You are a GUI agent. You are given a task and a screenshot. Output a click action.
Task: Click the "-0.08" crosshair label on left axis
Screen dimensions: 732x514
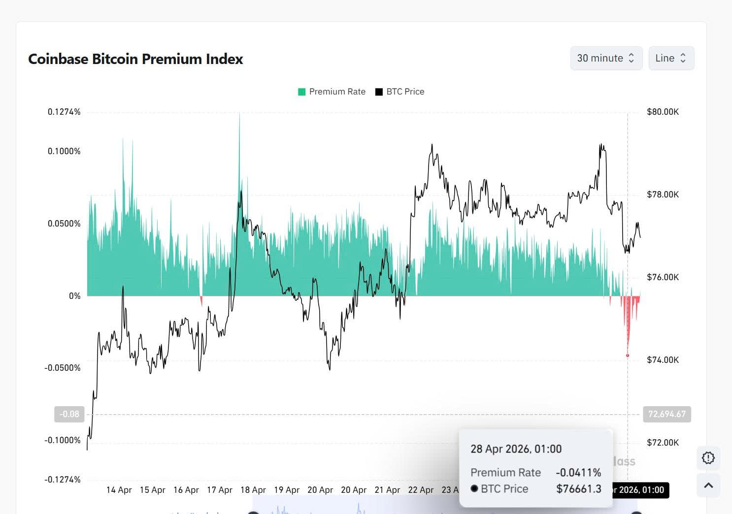[x=69, y=414]
